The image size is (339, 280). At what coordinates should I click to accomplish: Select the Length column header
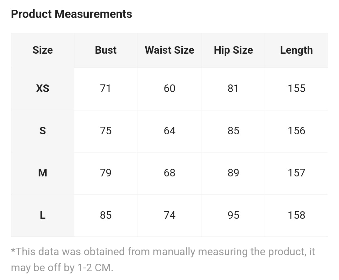[x=296, y=50]
